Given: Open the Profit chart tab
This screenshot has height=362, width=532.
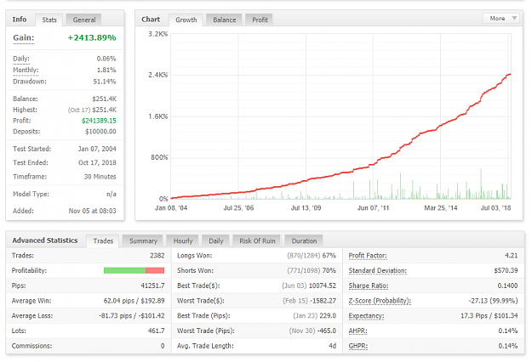Looking at the screenshot, I should pos(260,20).
